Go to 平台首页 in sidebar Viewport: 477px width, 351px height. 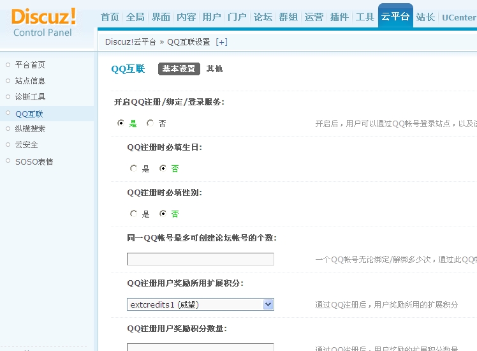point(30,65)
